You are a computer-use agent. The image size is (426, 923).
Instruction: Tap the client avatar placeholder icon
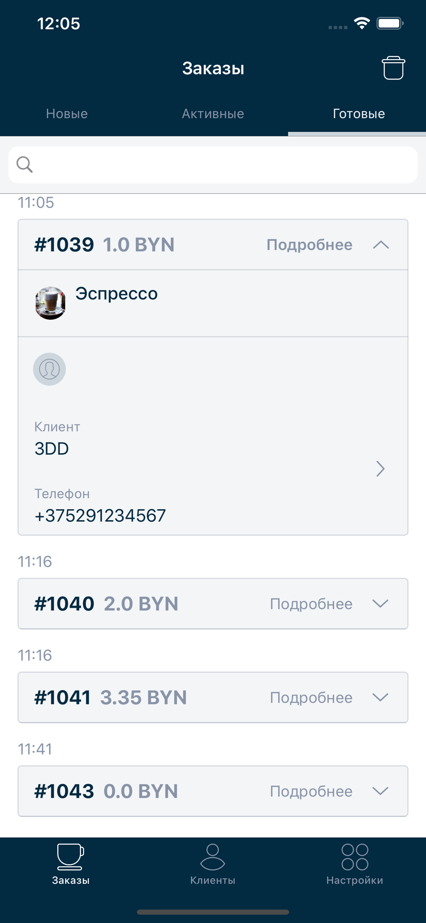(49, 369)
